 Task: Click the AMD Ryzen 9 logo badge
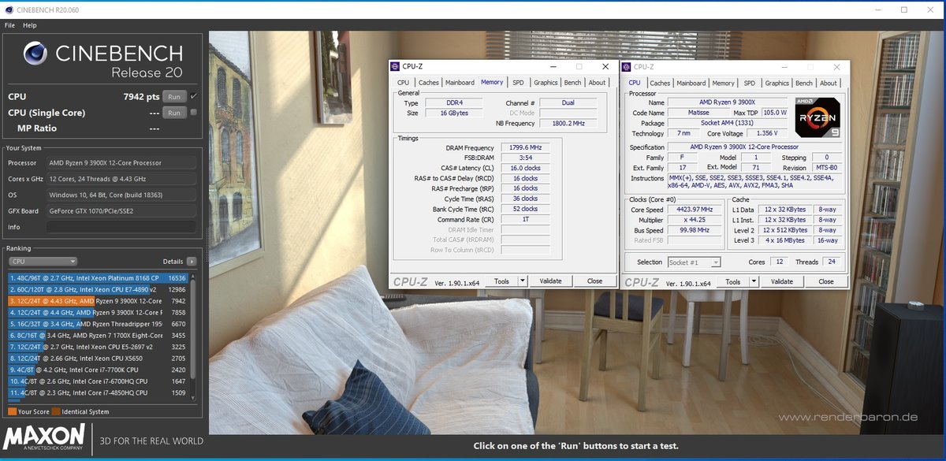click(x=817, y=117)
